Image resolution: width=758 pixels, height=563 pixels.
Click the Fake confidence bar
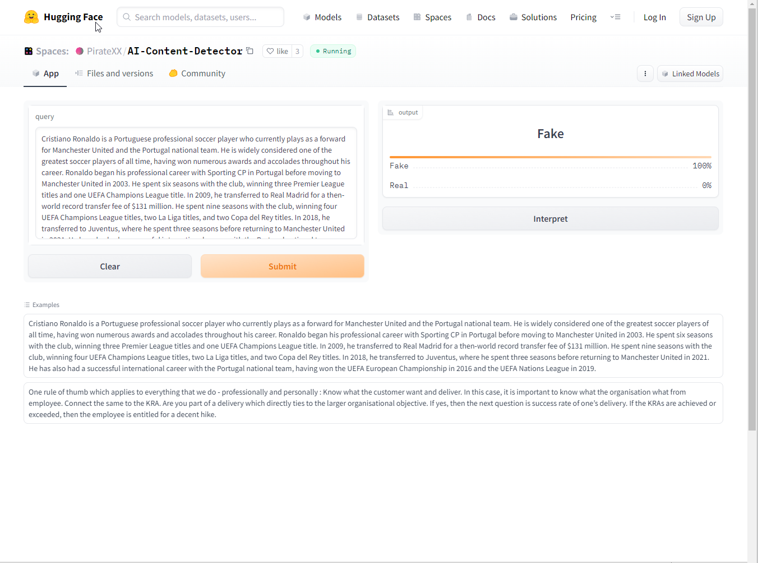[551, 157]
